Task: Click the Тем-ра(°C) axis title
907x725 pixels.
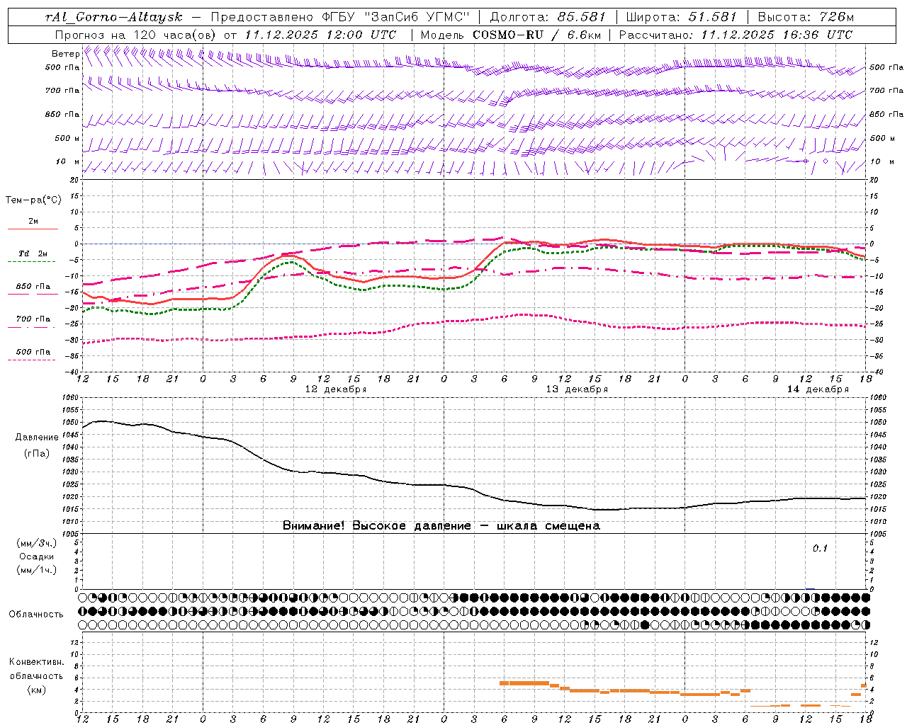Action: pyautogui.click(x=33, y=200)
